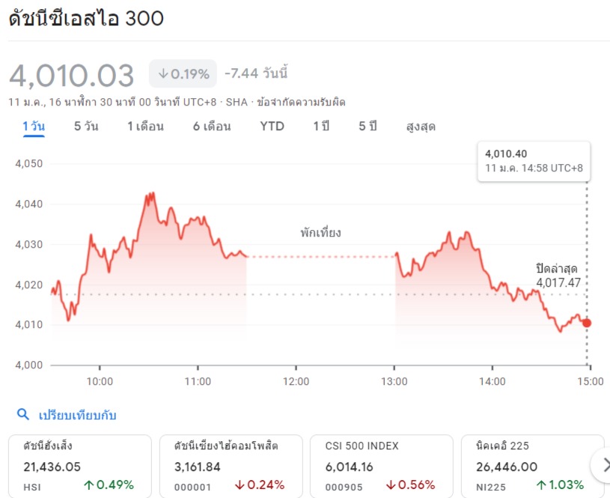Screen dimensions: 610x498
Task: Select the 1 วัน time range tab
Action: coord(34,127)
